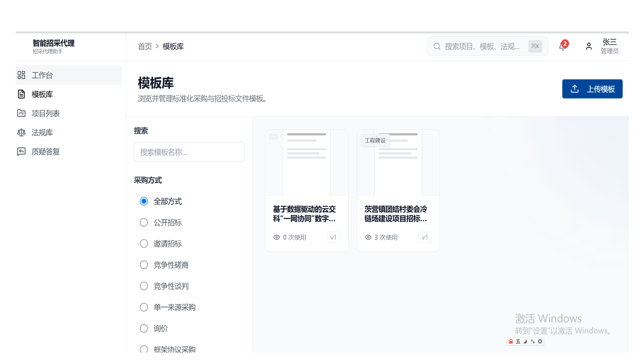Click the top 搜索项目、模板、法规 search box

(487, 46)
